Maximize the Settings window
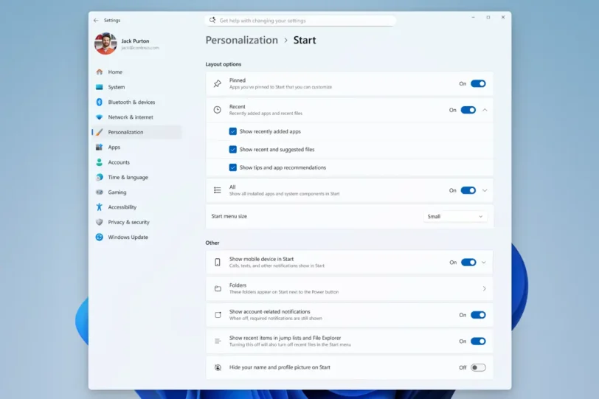 click(488, 17)
